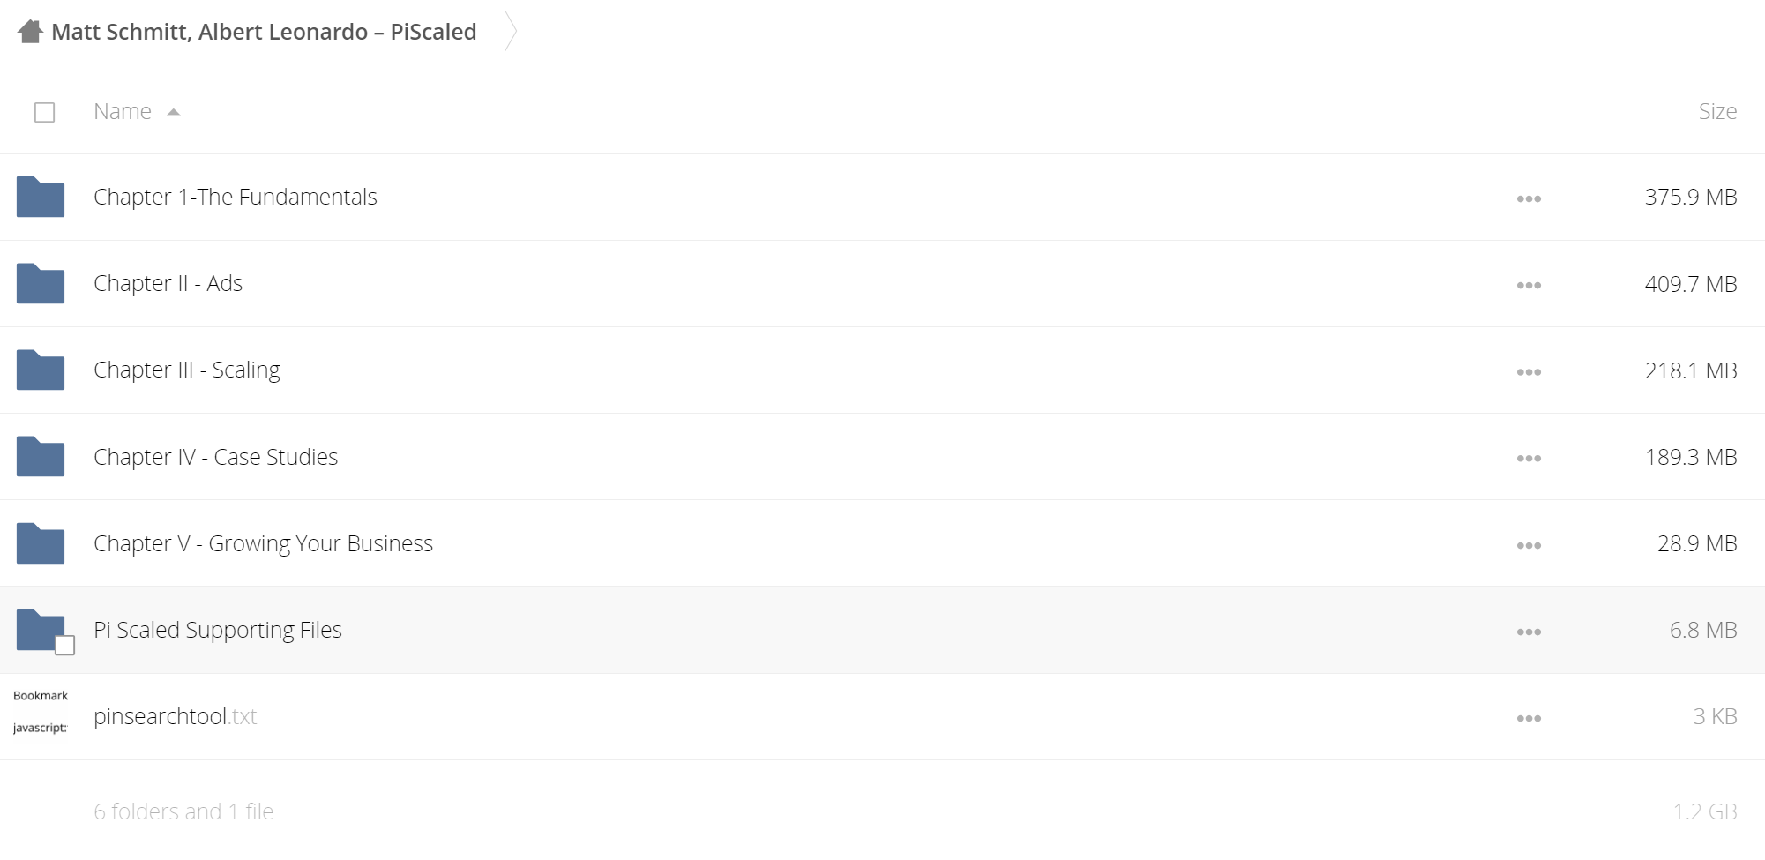Open Matt Schmitt, Albert Leonardo – PiScaled breadcrumb
This screenshot has height=860, width=1765.
point(264,32)
